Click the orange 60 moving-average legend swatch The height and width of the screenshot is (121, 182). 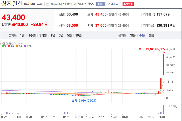point(17,46)
